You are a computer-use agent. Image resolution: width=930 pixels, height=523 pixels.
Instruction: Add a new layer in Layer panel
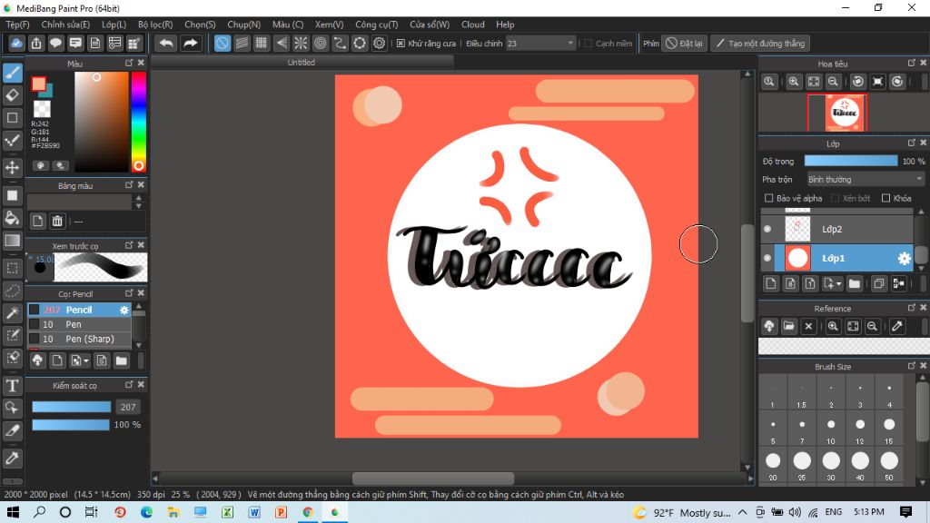pyautogui.click(x=770, y=284)
